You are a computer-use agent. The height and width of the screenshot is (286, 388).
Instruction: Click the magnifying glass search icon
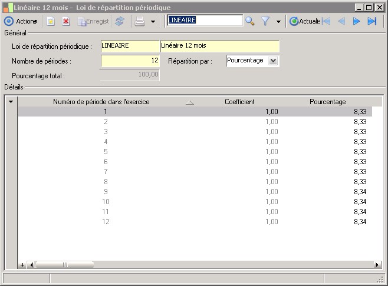pos(250,21)
